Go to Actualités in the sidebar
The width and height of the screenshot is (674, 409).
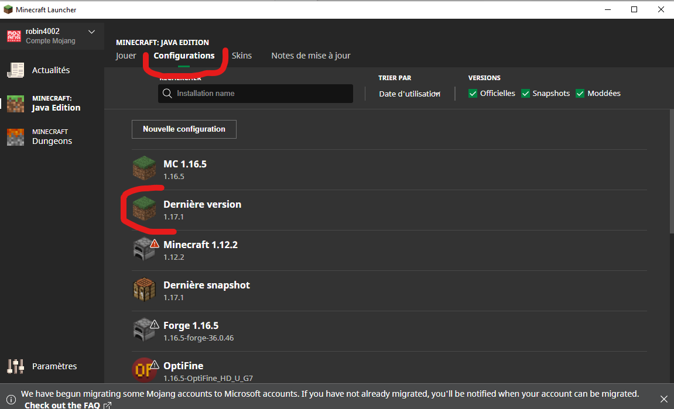[52, 70]
